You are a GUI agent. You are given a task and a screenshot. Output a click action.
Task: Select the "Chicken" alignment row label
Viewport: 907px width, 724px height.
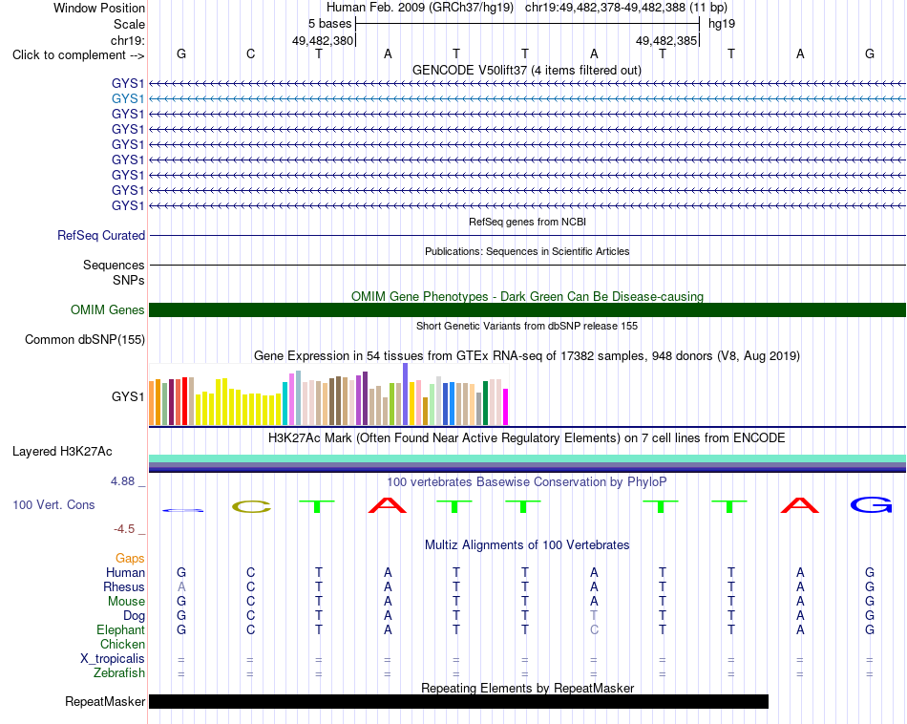122,645
